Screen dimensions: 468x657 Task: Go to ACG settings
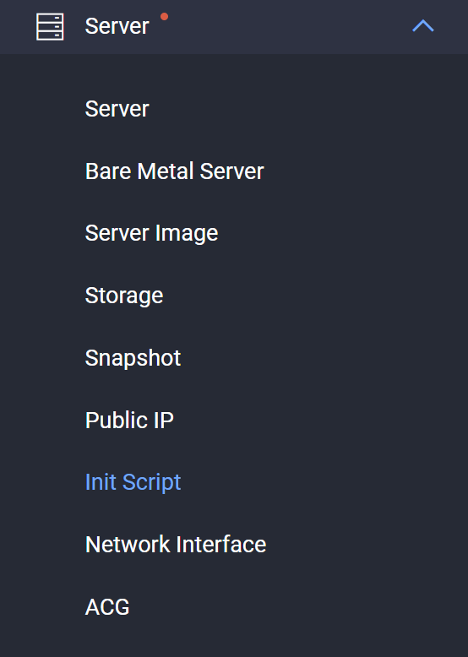pos(107,606)
